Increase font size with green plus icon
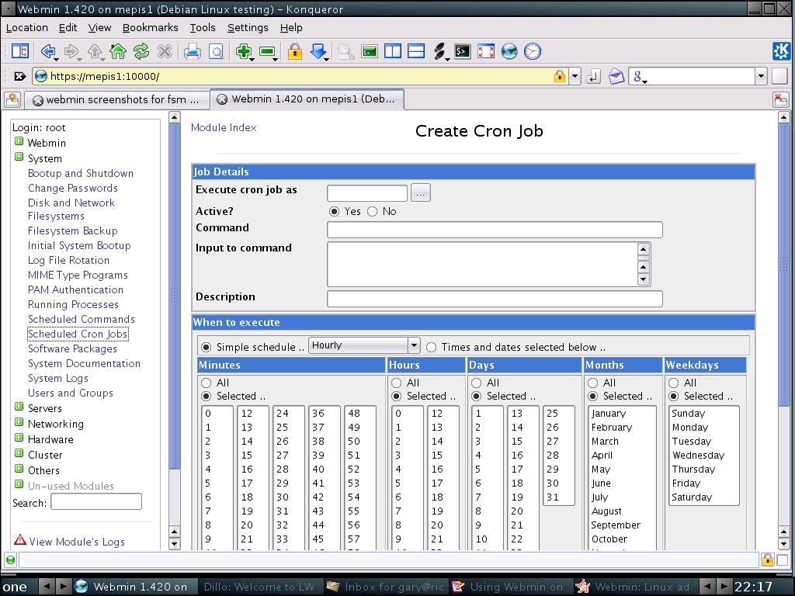Screen dimensions: 795x596 [x=244, y=51]
